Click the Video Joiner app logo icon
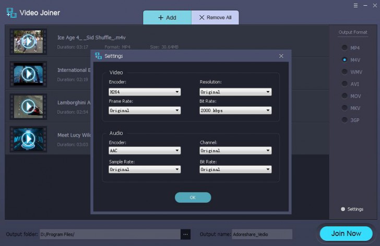The image size is (380, 246). tap(11, 13)
